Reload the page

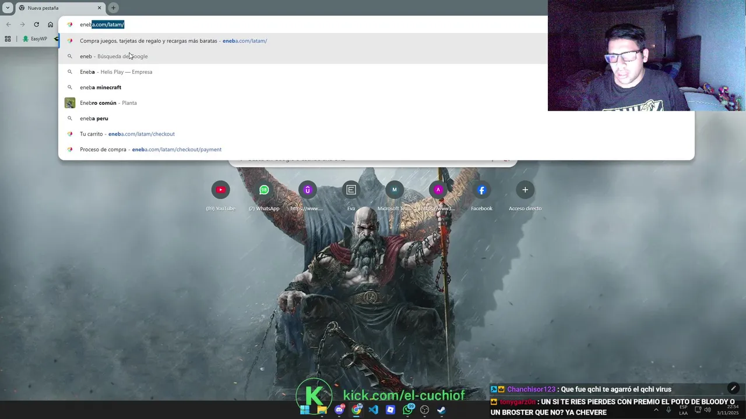click(x=36, y=24)
